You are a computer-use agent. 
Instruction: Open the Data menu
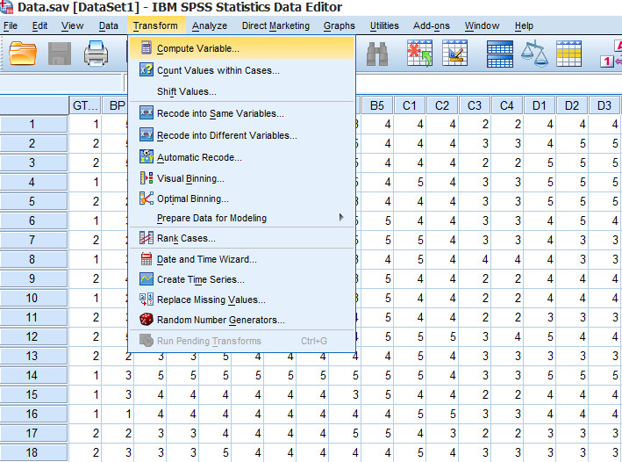[x=108, y=25]
